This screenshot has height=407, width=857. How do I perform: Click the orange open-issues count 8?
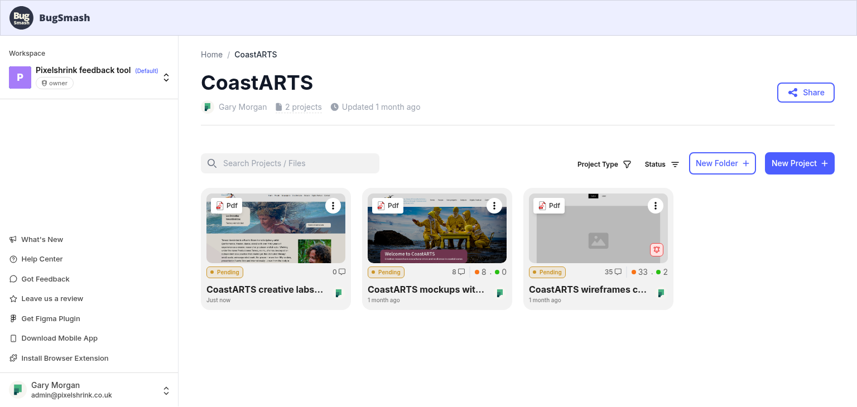click(x=480, y=272)
